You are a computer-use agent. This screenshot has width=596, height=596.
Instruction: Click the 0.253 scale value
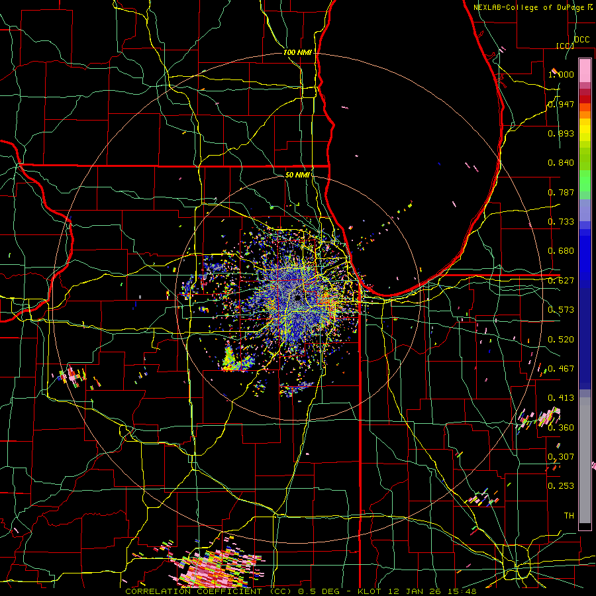[x=561, y=486]
